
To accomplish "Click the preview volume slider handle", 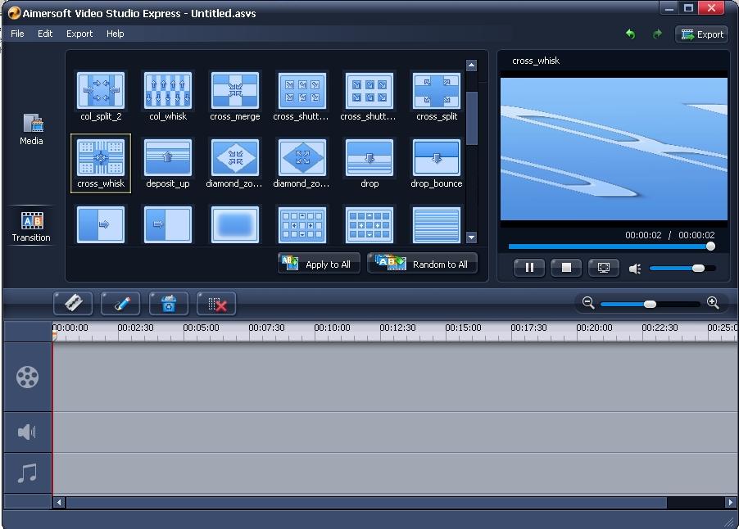I will pos(699,268).
